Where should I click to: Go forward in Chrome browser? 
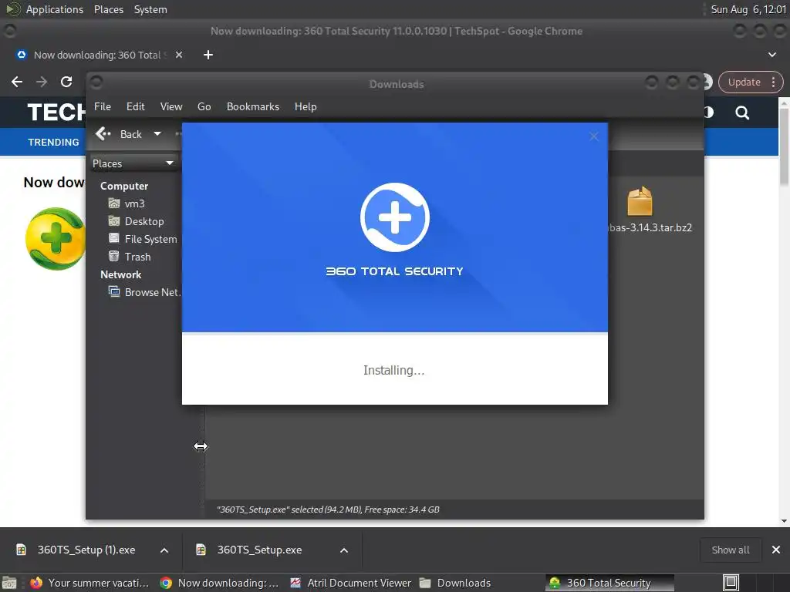click(42, 82)
